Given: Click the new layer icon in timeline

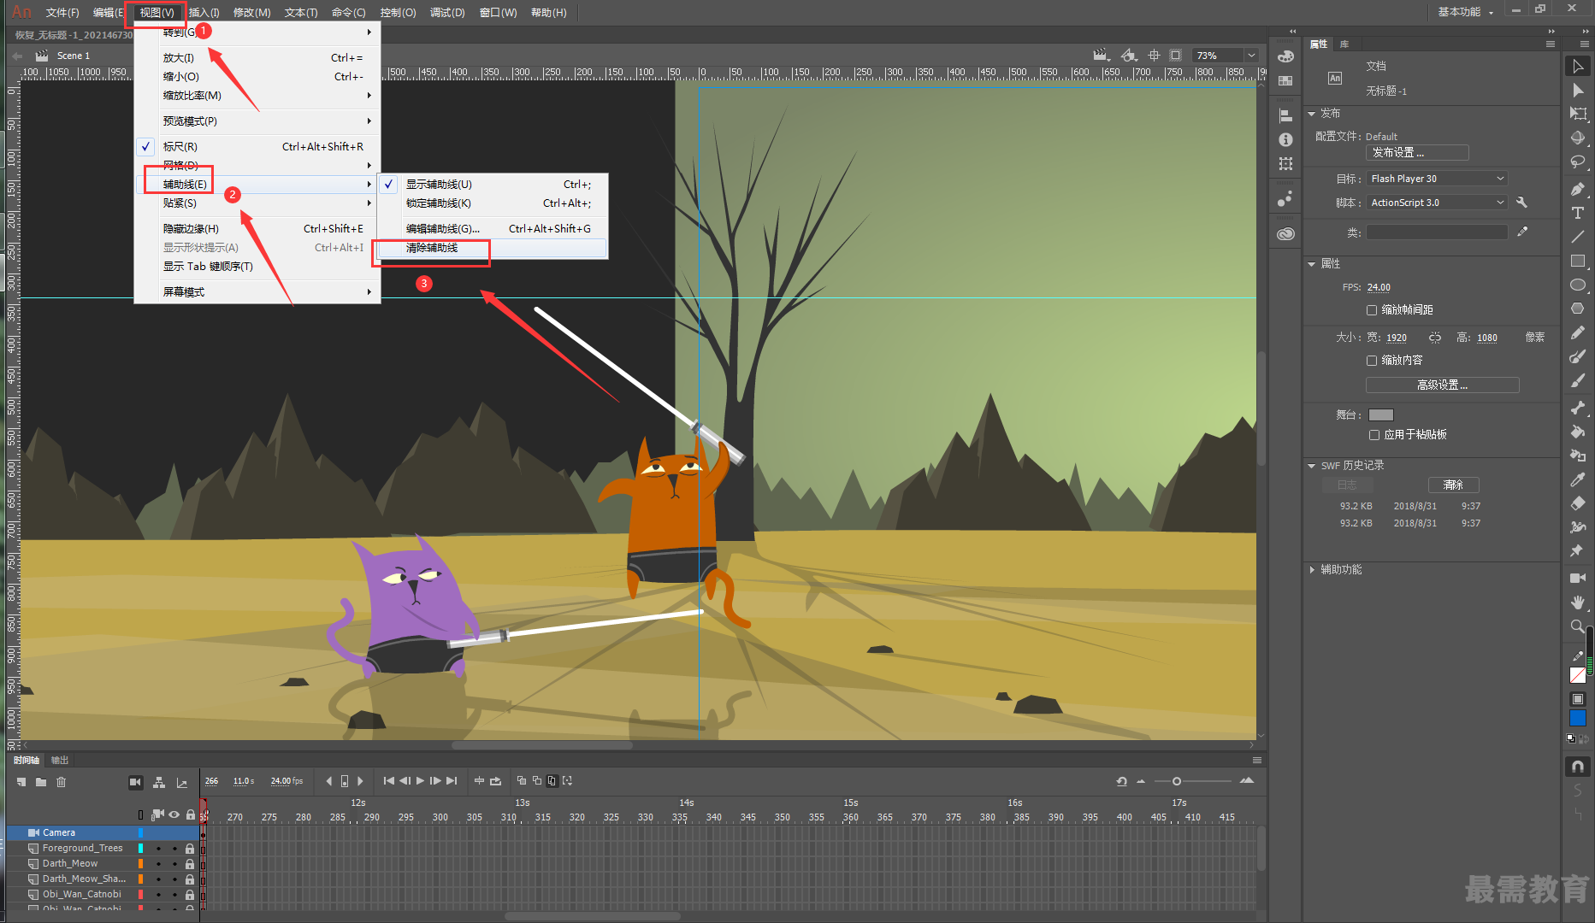Looking at the screenshot, I should pos(21,782).
